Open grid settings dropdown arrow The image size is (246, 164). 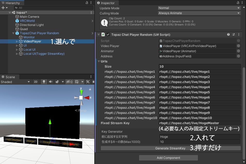tap(82, 82)
